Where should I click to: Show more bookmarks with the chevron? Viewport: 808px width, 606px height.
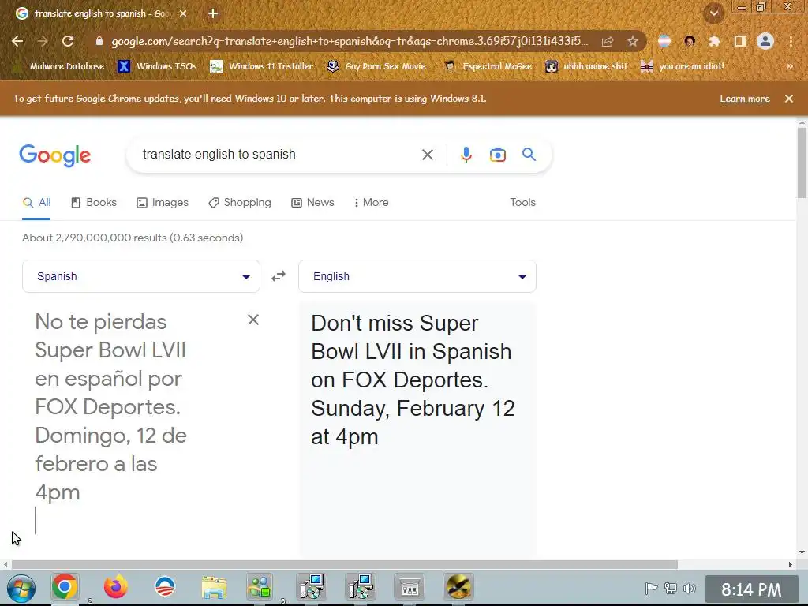789,66
